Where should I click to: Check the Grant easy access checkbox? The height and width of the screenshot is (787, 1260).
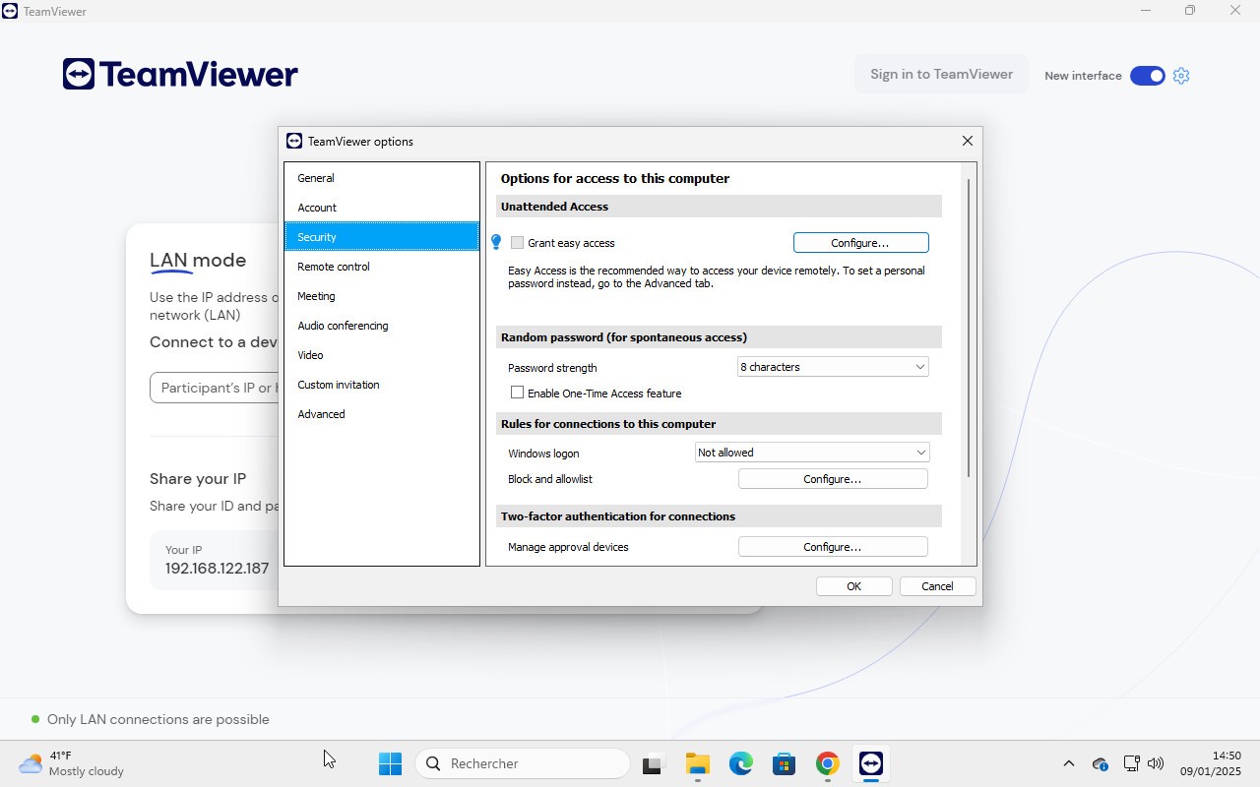click(518, 243)
